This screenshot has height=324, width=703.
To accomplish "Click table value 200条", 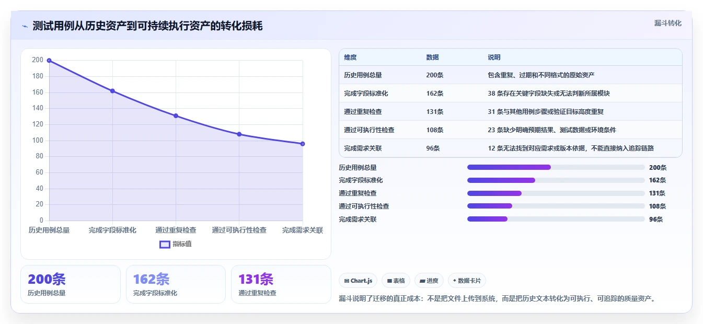I will click(x=435, y=75).
